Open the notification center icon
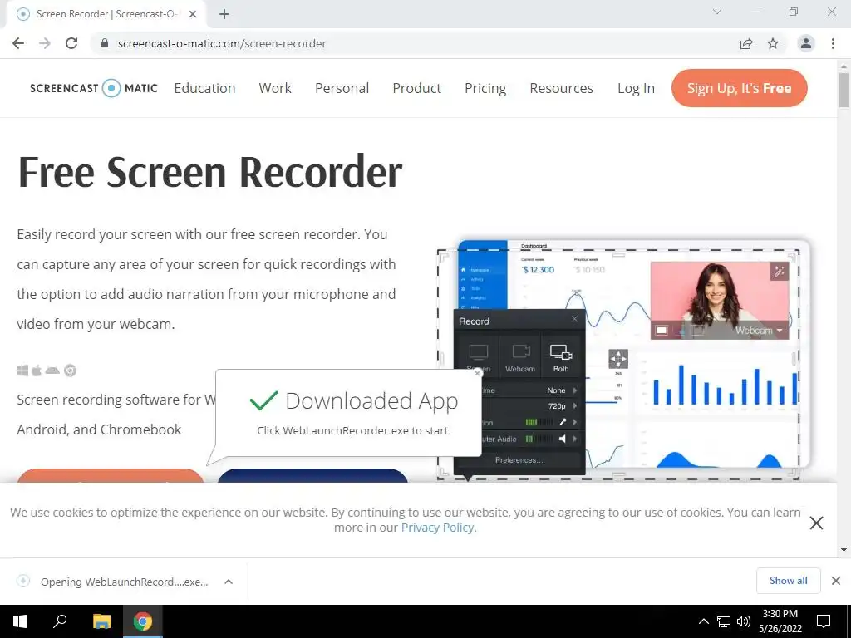Viewport: 851px width, 638px height. tap(824, 621)
